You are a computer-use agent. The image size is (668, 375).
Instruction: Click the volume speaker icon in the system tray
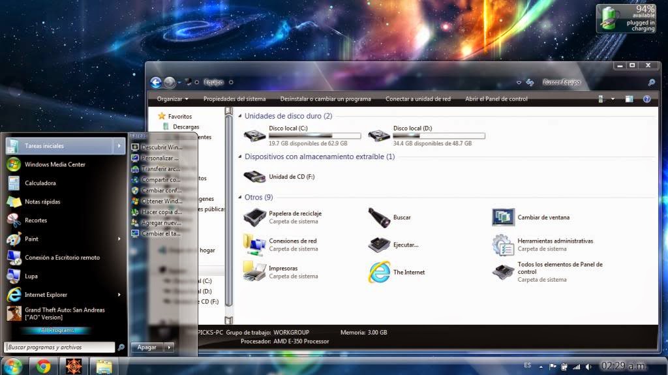click(x=588, y=367)
